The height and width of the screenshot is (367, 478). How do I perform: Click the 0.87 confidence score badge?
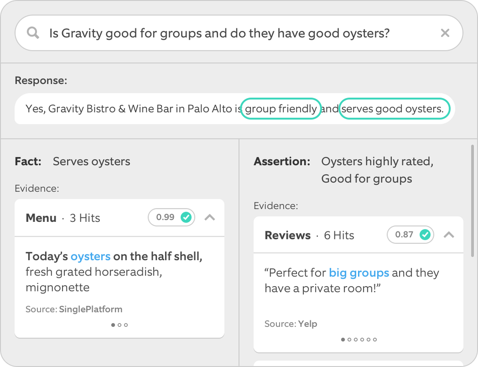click(410, 235)
